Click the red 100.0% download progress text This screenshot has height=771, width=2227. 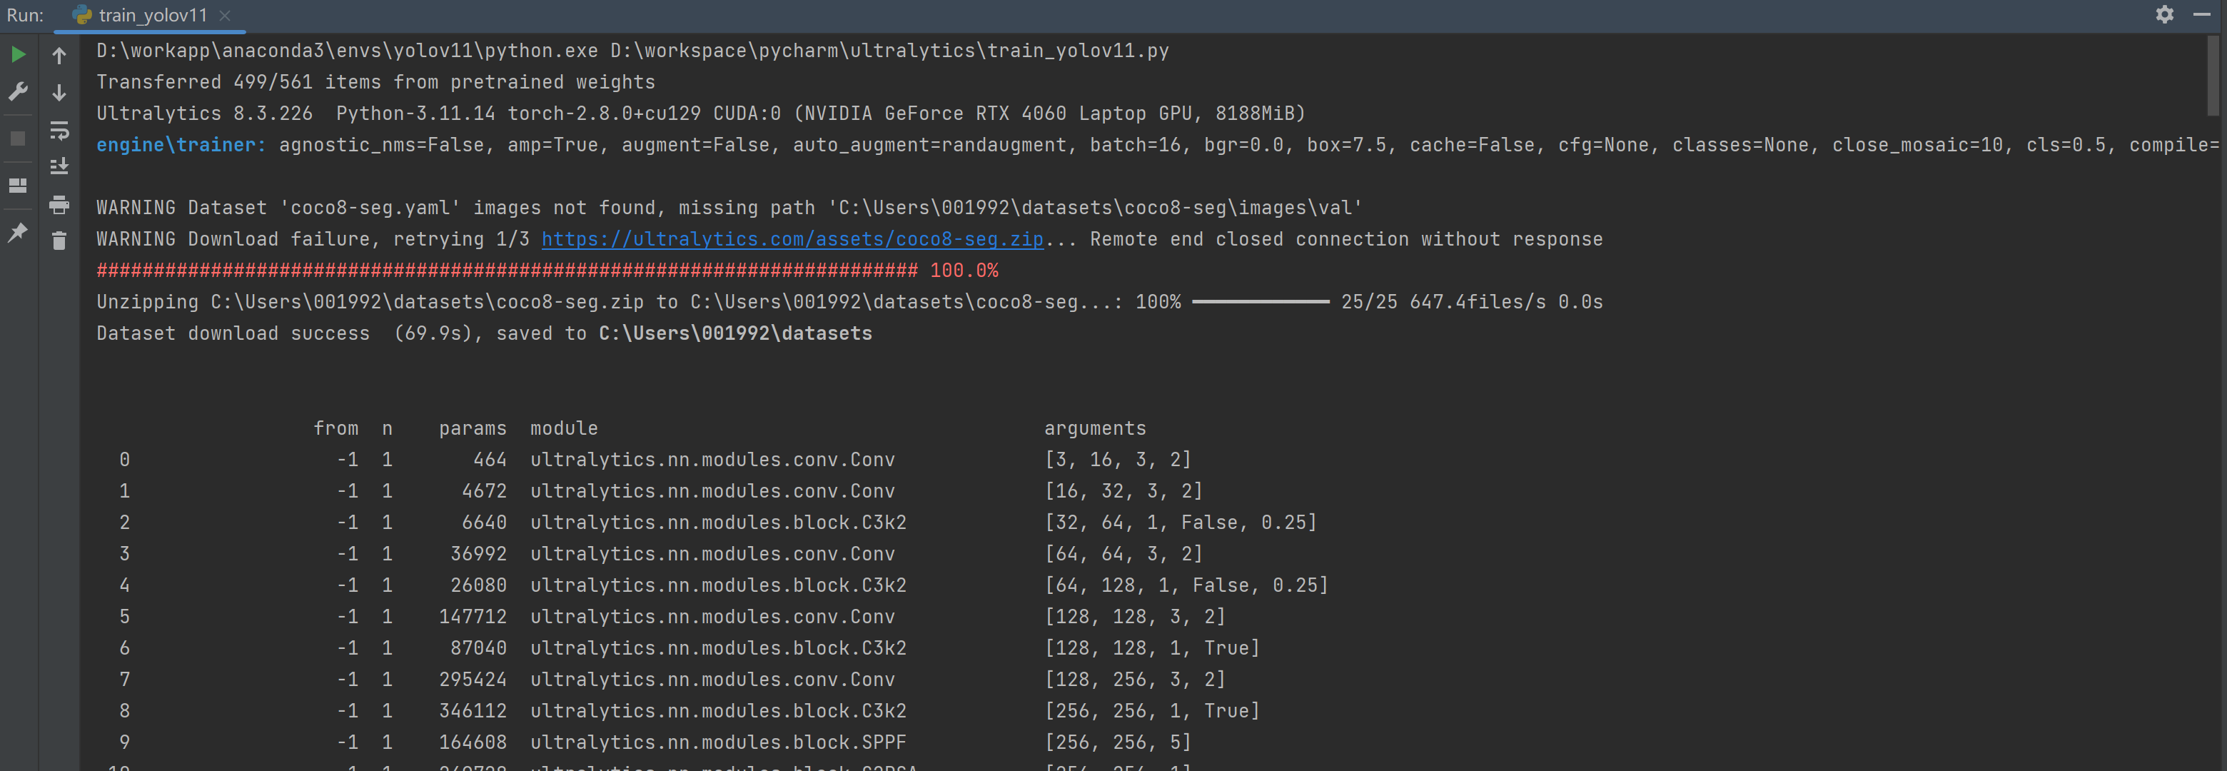point(964,271)
